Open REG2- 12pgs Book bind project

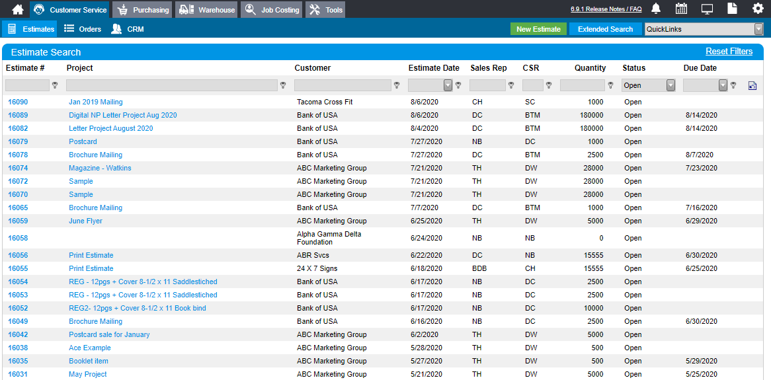(137, 308)
